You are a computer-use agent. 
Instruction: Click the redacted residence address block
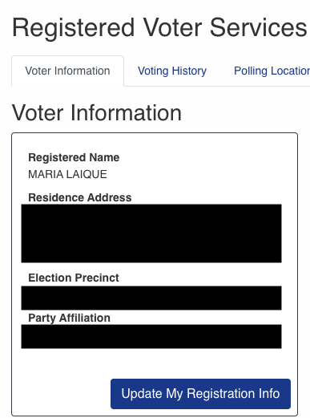[x=151, y=233]
